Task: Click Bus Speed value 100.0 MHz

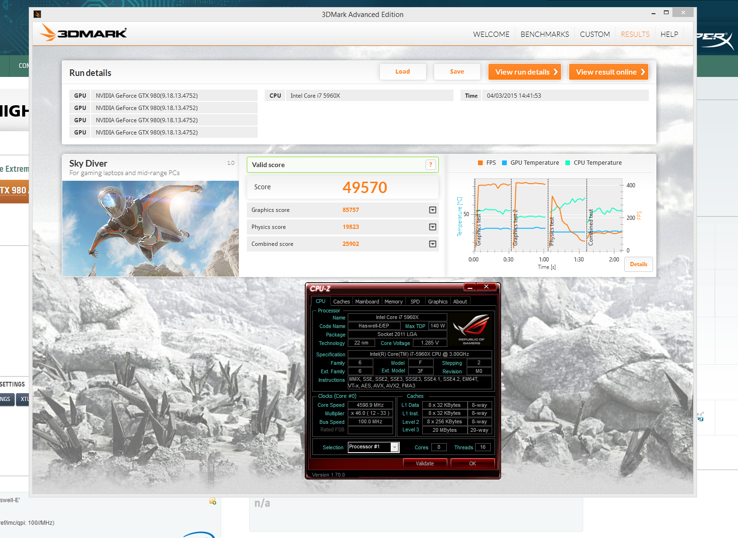Action: coord(370,421)
